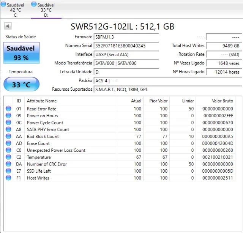Select the Unexpected Power Loss Count row name

coord(56,150)
